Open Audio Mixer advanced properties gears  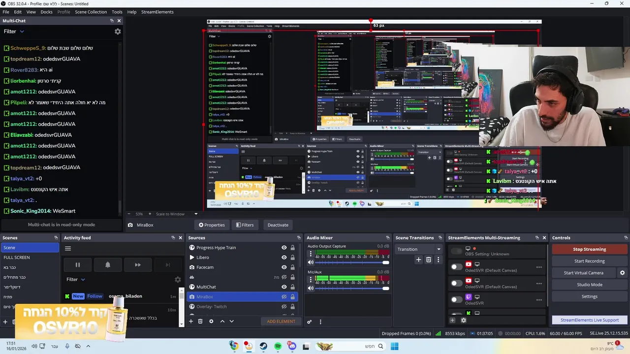[310, 322]
